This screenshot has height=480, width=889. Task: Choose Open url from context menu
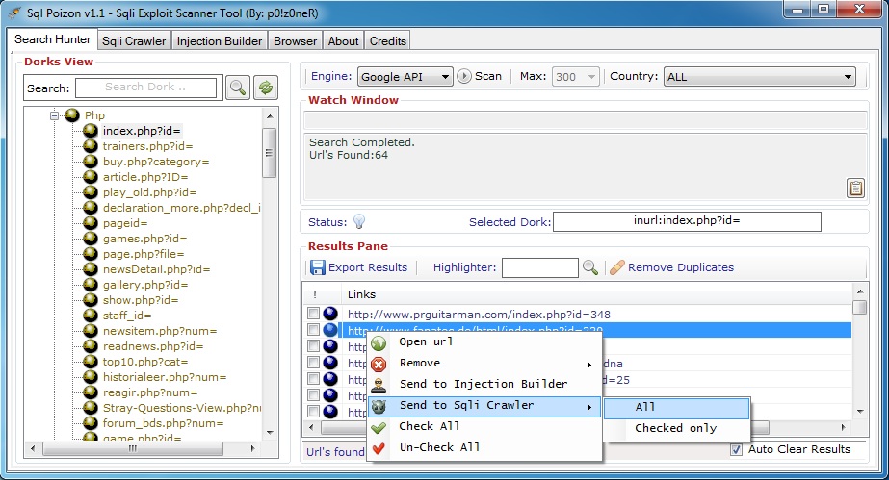coord(426,341)
